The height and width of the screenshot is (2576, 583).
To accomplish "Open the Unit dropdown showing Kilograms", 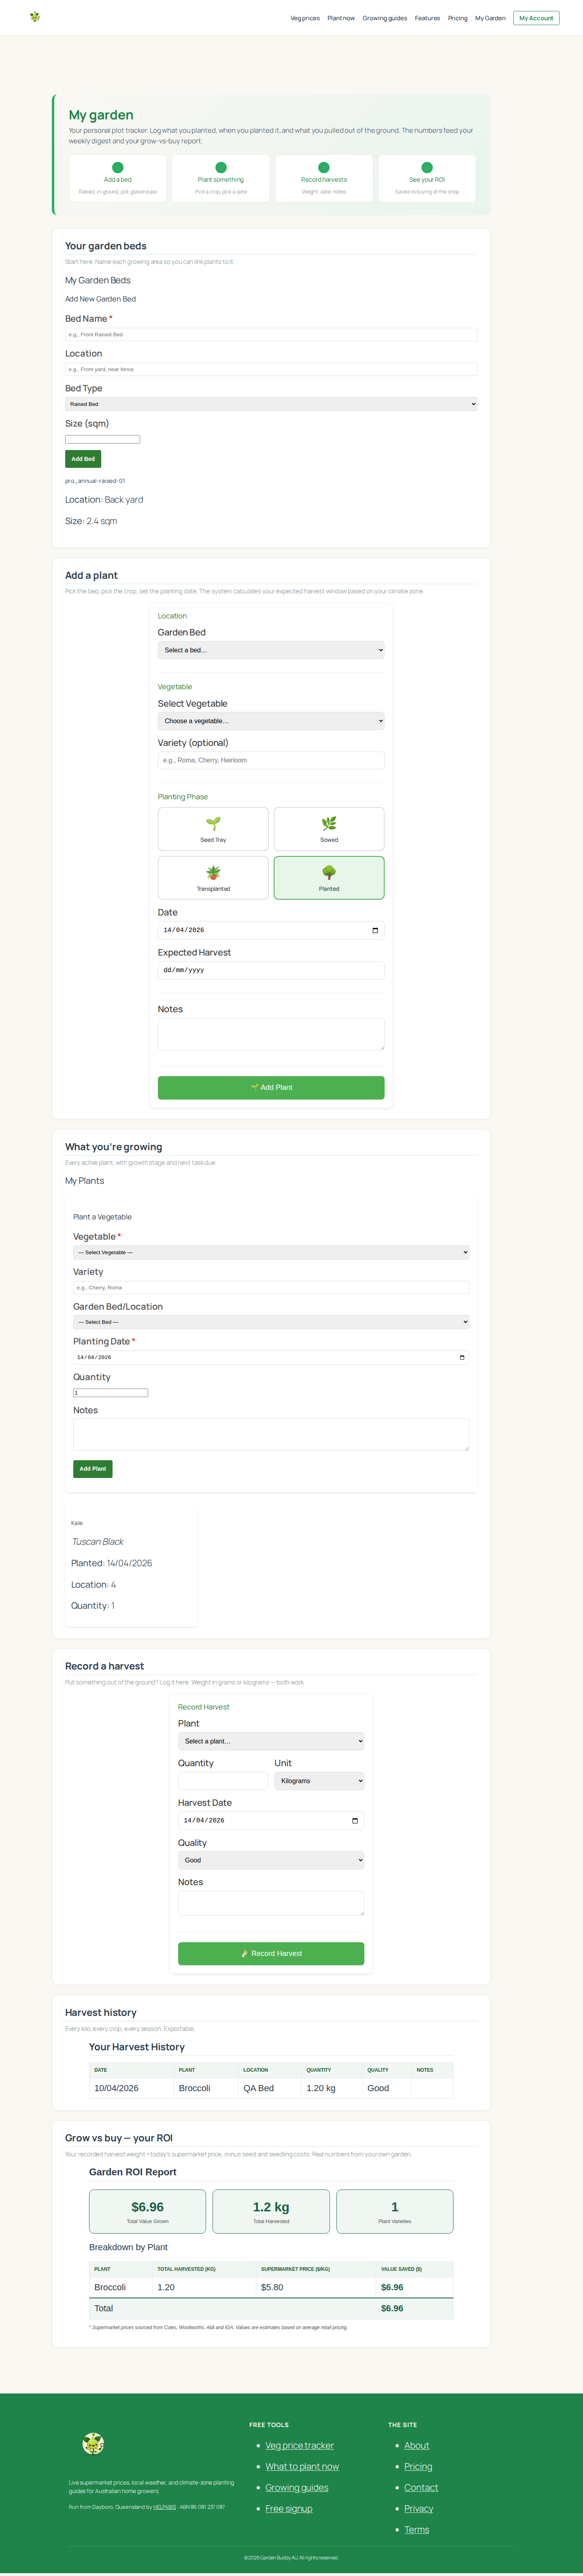I will [319, 1781].
